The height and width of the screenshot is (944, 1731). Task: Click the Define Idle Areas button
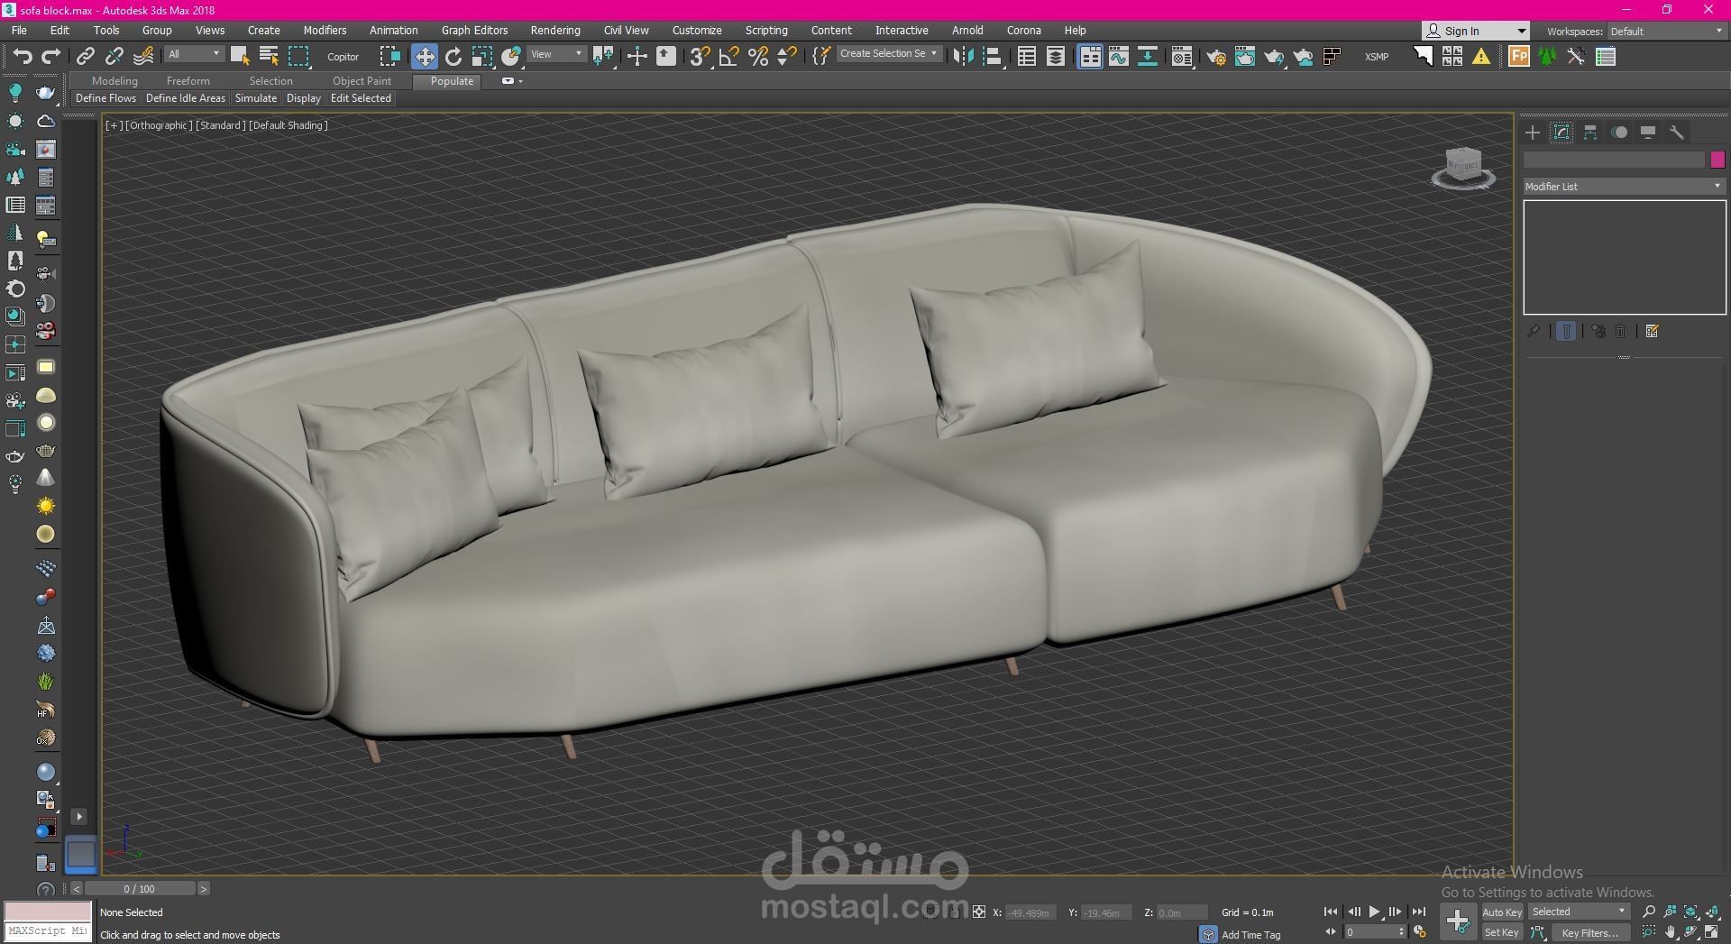click(x=186, y=98)
